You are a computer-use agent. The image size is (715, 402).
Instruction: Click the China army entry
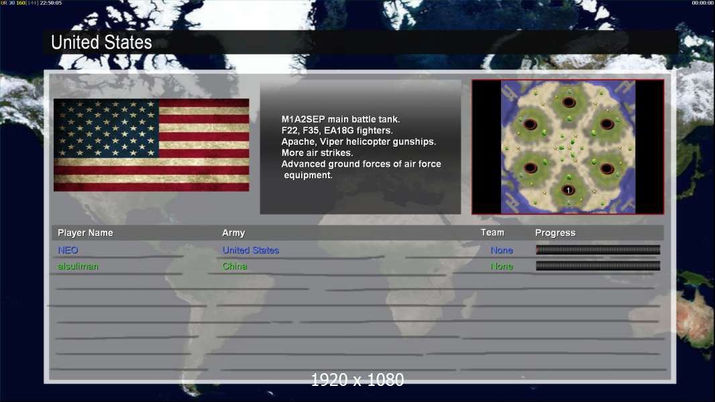pos(234,266)
